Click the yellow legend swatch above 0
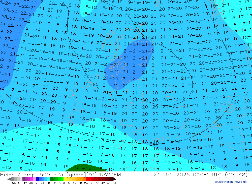The width and height of the screenshot is (252, 184). tap(65, 179)
